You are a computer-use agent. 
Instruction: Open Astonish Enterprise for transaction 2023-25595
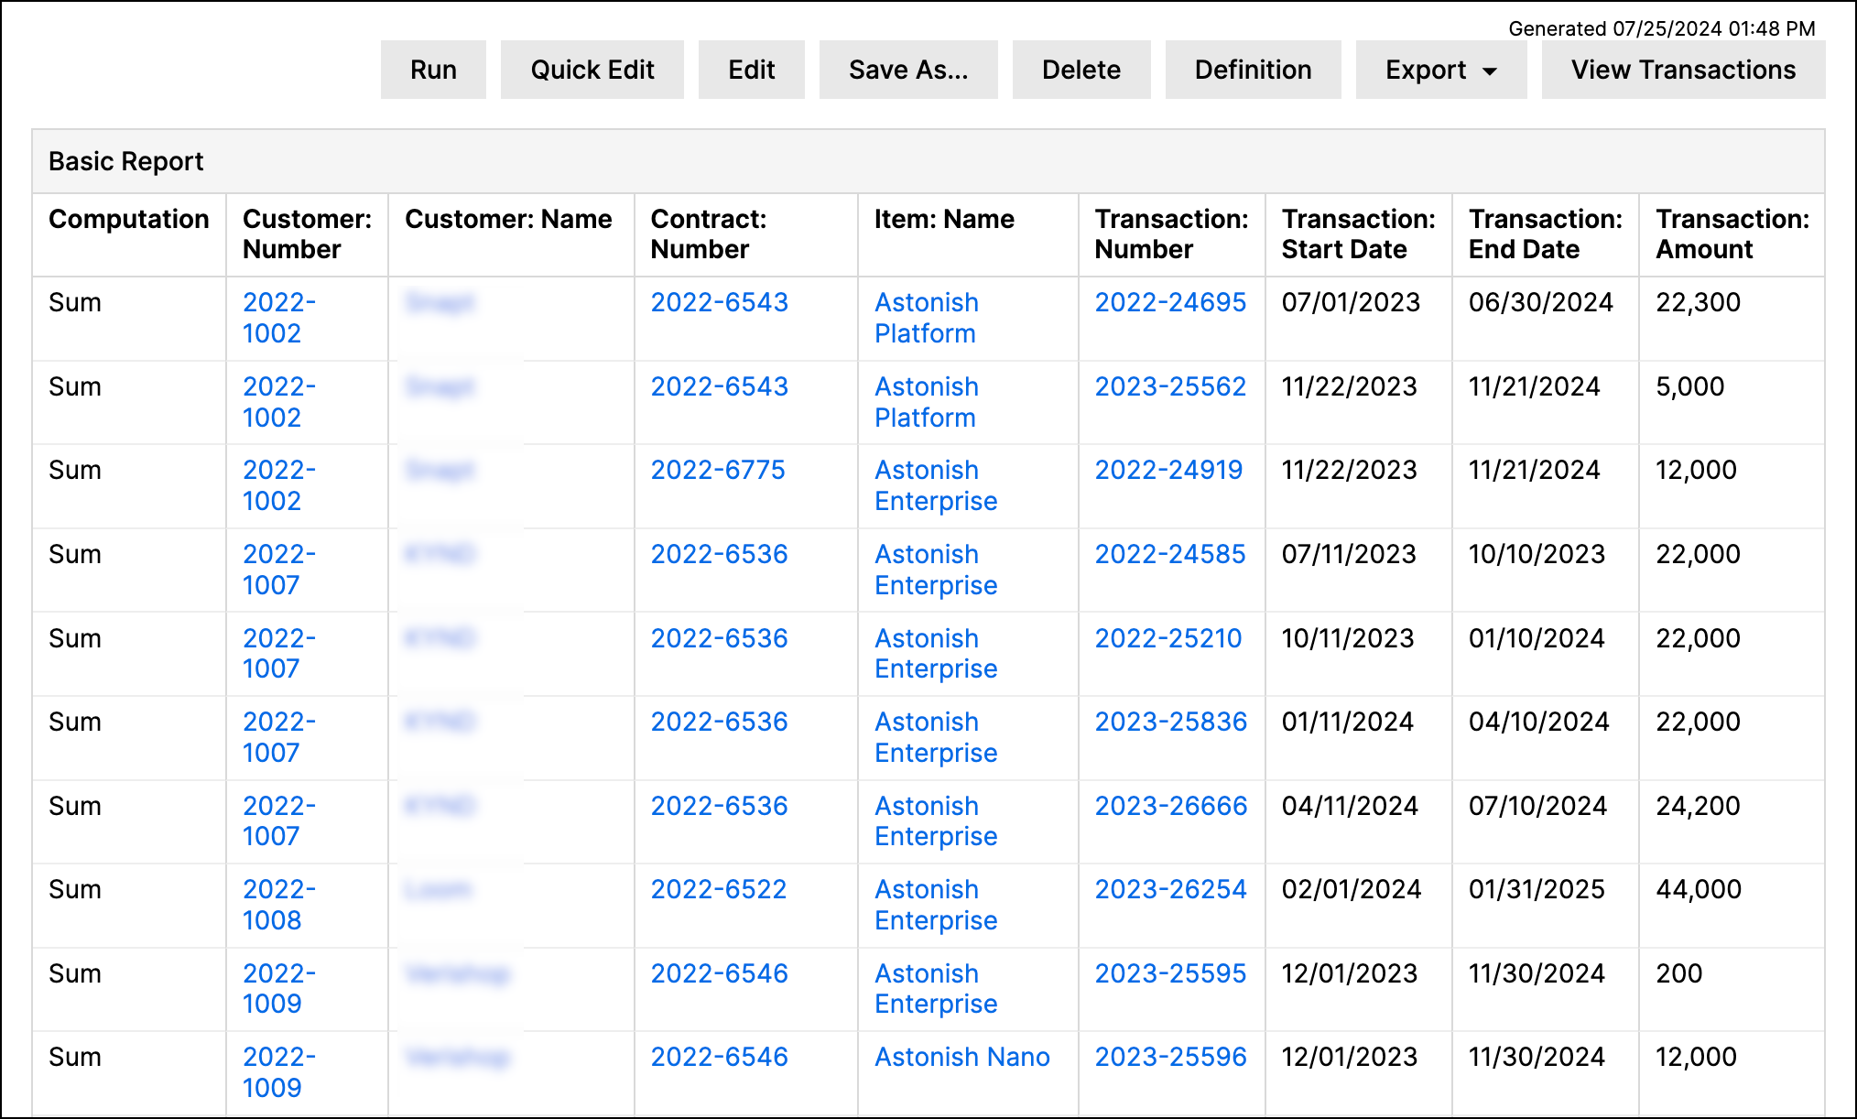(936, 988)
